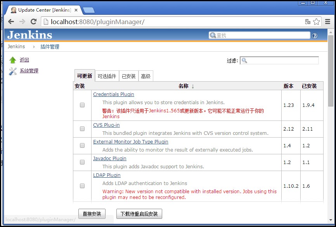Click the scrollbar up arrow

(x=331, y=32)
